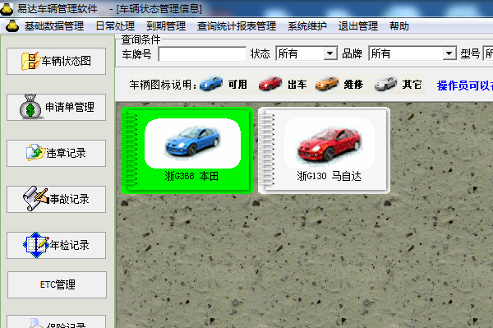Click the folder arrow icon on 违章记录
Image resolution: width=493 pixels, height=328 pixels.
35,152
